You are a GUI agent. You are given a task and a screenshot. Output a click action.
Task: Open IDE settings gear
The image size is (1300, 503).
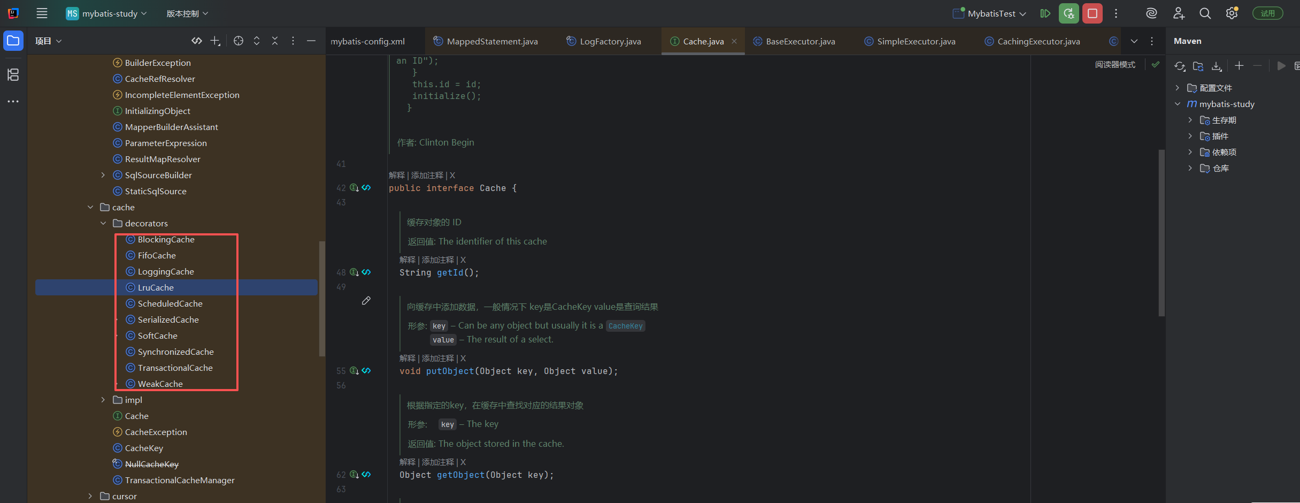(1232, 13)
